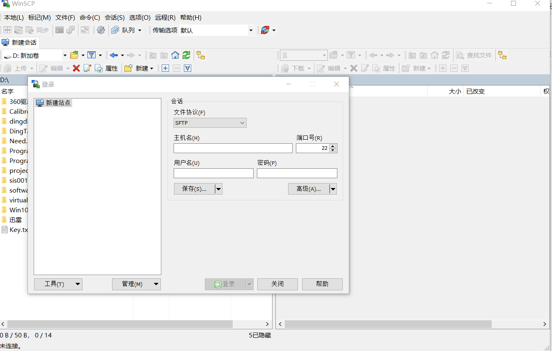Image resolution: width=552 pixels, height=351 pixels.
Task: Click the 保存 save button
Action: coord(195,189)
